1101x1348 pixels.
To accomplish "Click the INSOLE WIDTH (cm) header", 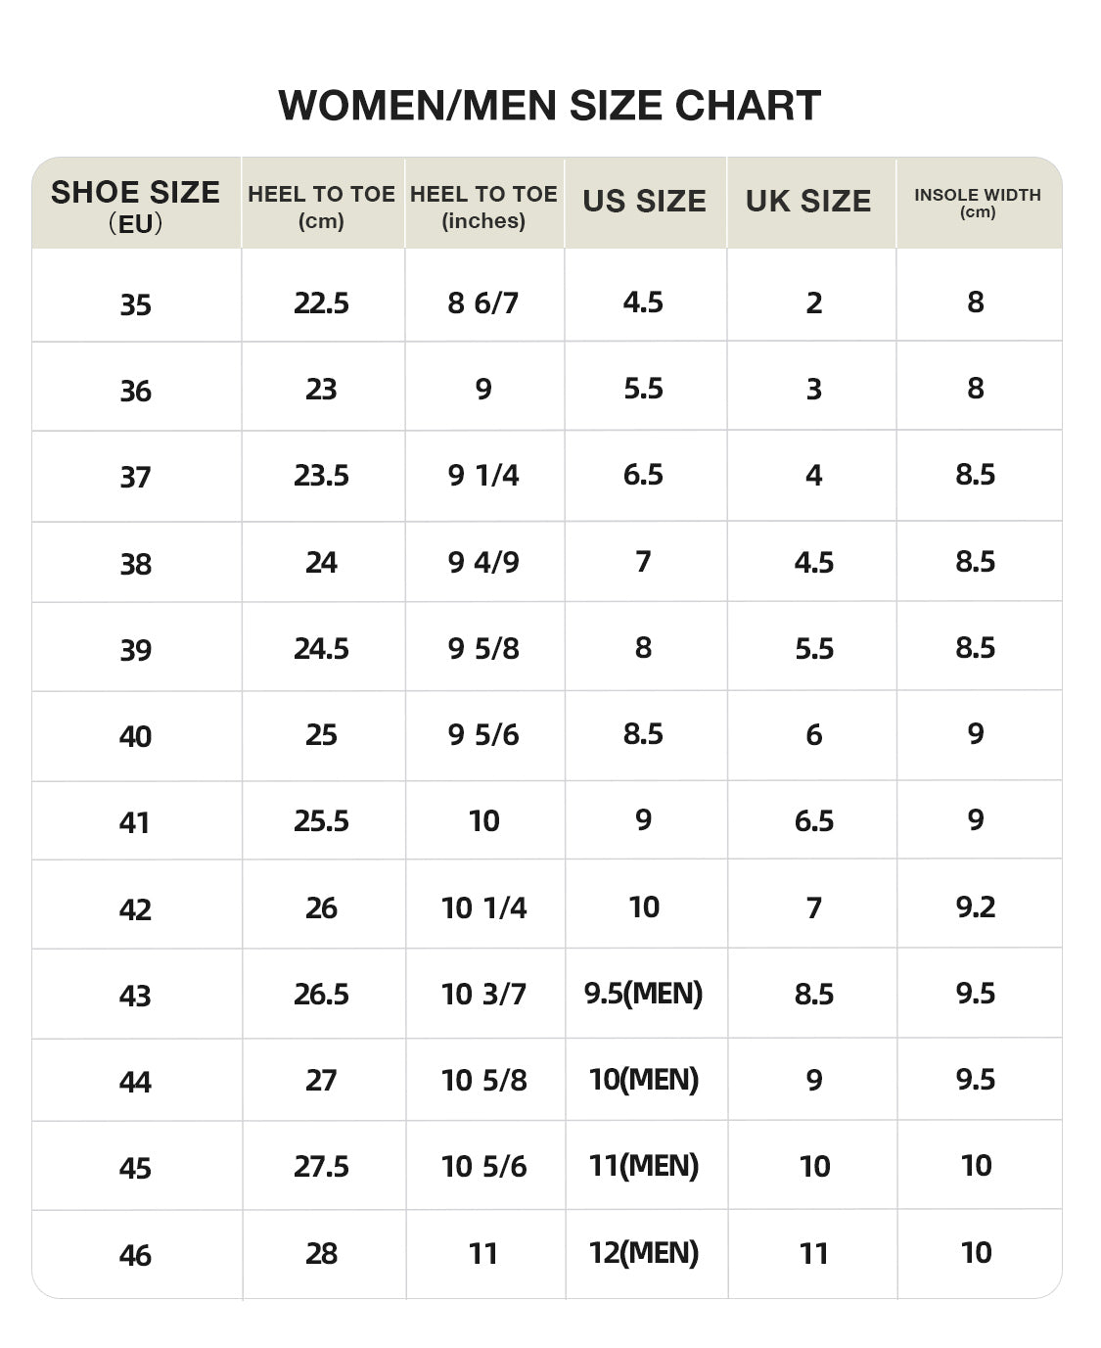I will 979,204.
